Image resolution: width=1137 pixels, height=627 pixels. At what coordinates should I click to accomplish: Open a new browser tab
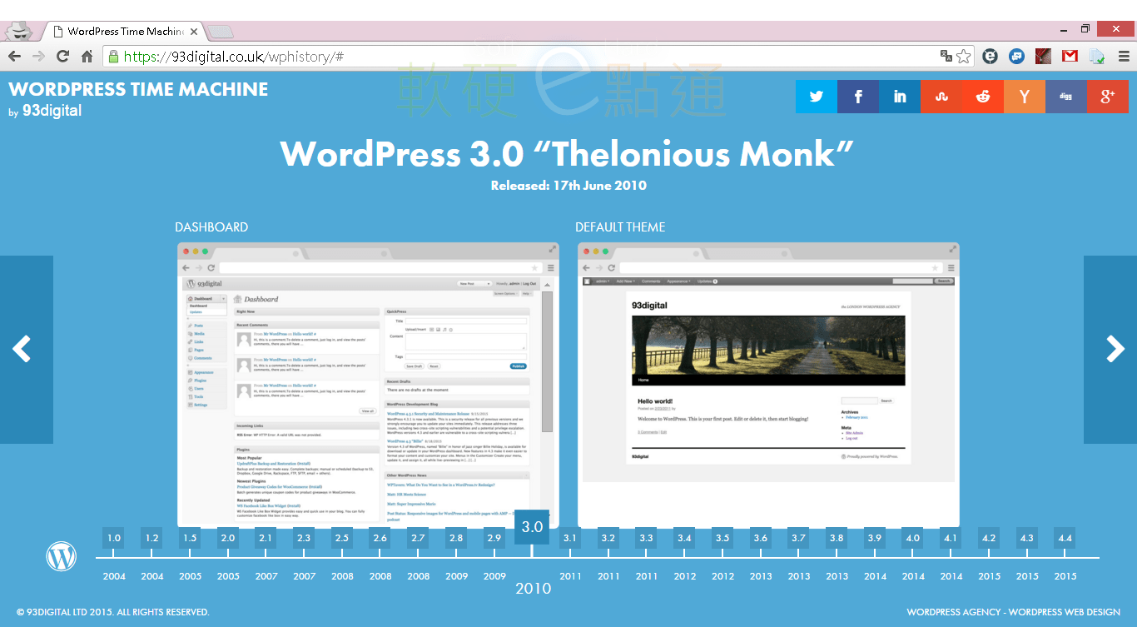tap(221, 32)
